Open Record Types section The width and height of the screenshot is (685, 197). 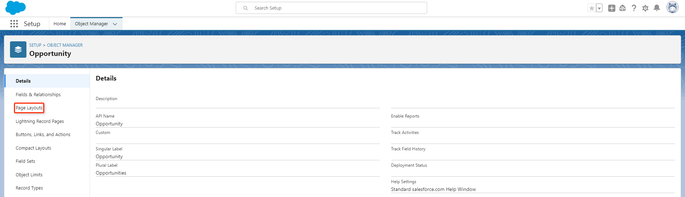29,188
